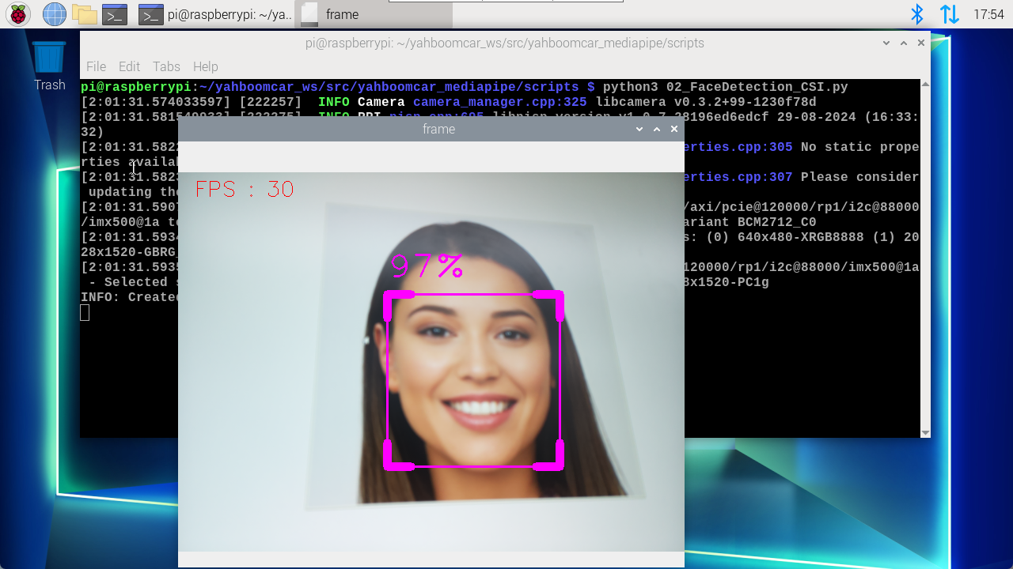The width and height of the screenshot is (1013, 569).
Task: Open the terminal File menu
Action: [96, 66]
